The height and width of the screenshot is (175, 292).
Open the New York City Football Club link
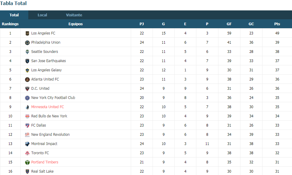tap(53, 97)
